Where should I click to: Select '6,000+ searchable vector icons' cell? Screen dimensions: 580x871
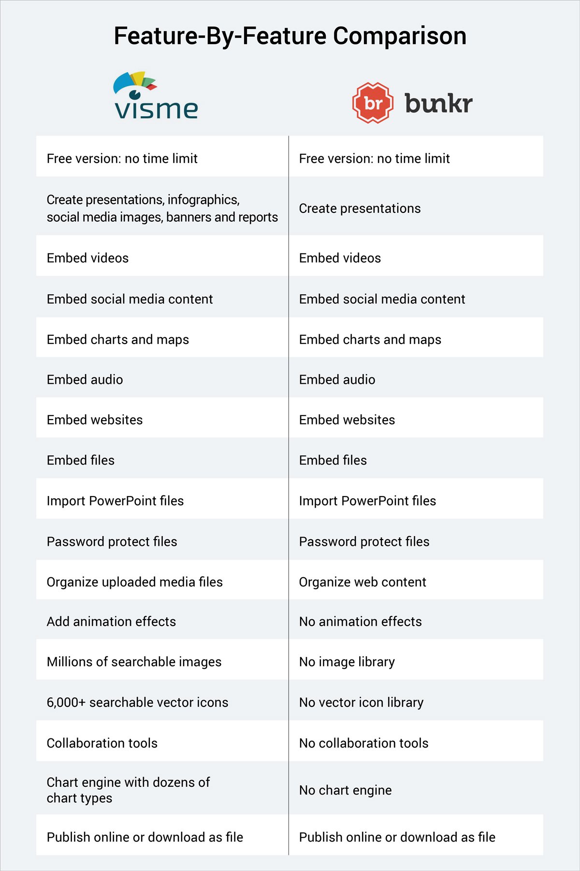162,700
